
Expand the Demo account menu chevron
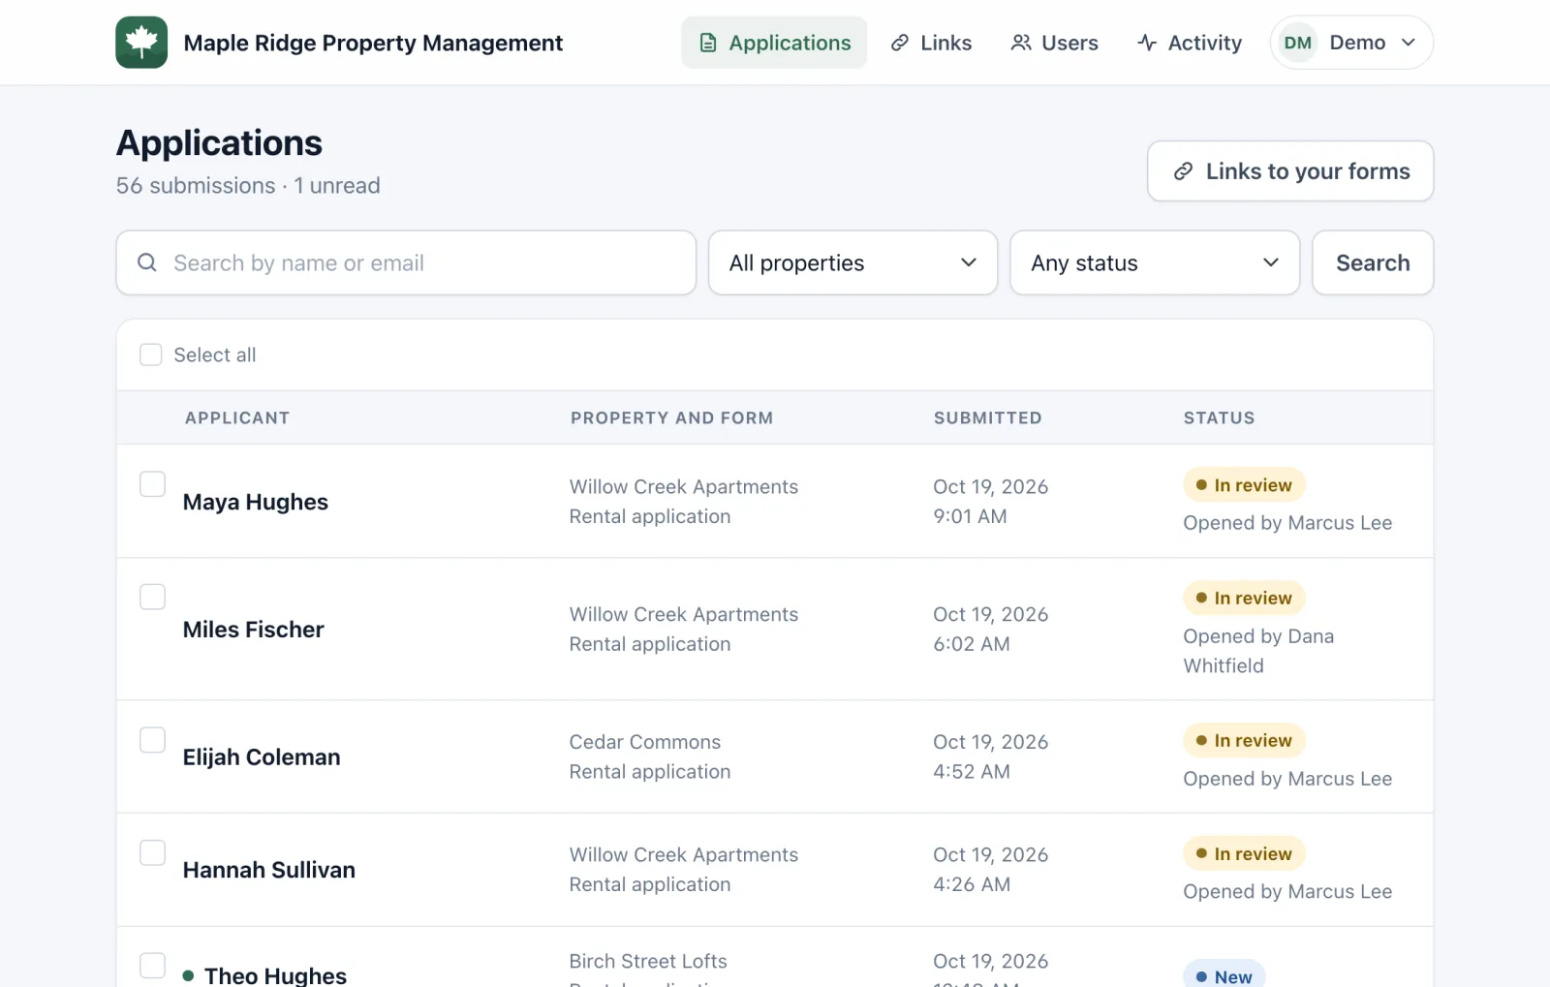[x=1409, y=43]
